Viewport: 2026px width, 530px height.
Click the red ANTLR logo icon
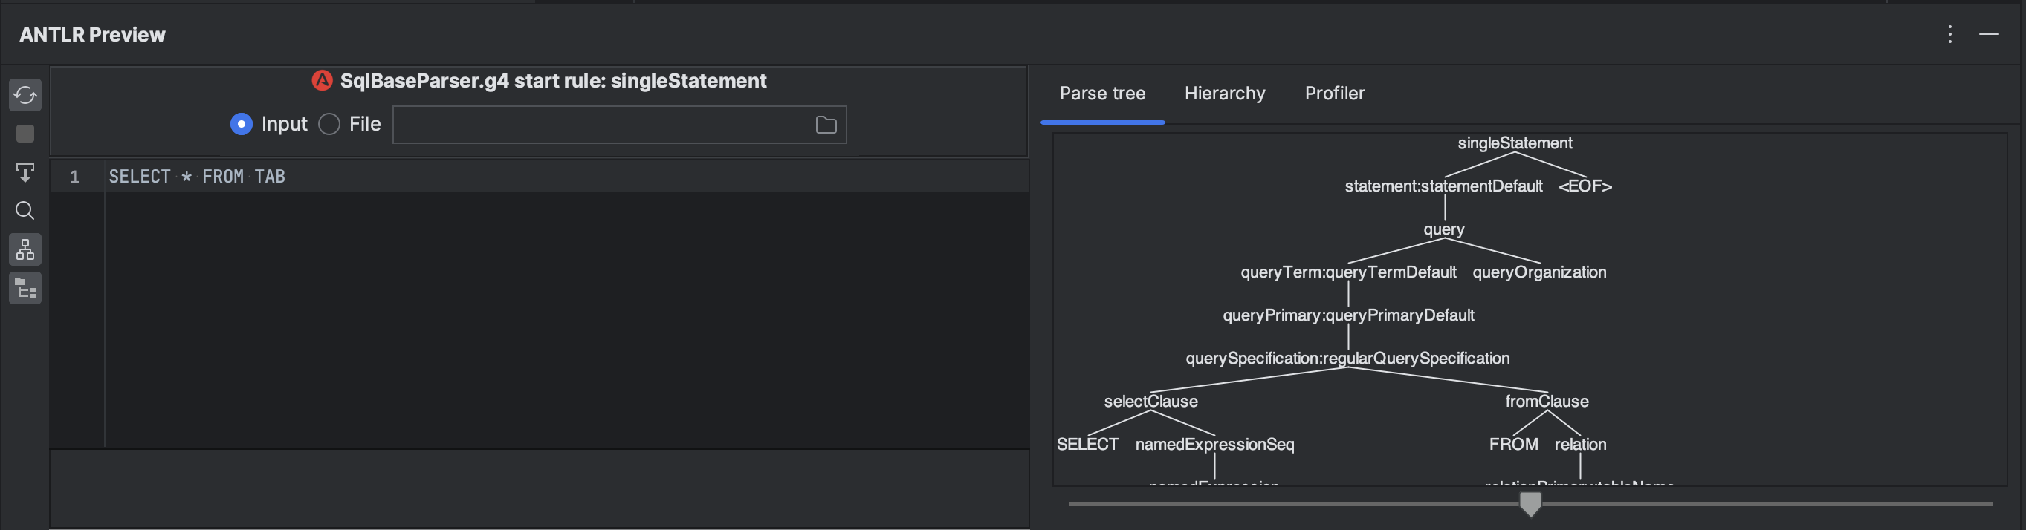(322, 81)
